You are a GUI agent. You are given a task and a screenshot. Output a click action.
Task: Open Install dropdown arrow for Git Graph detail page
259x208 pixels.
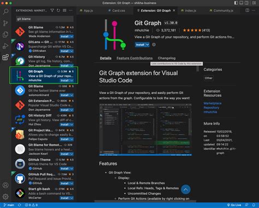tap(148, 45)
